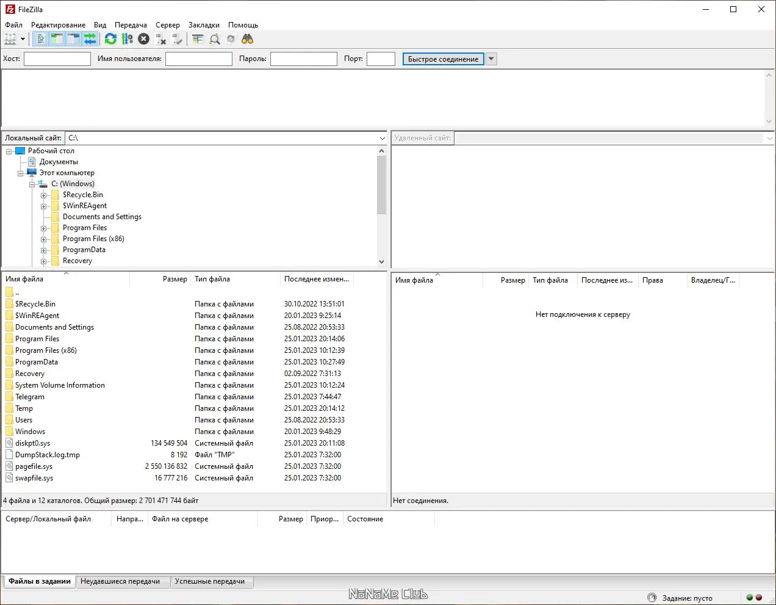The height and width of the screenshot is (605, 776).
Task: Toggle local directory tree display
Action: [x=57, y=39]
